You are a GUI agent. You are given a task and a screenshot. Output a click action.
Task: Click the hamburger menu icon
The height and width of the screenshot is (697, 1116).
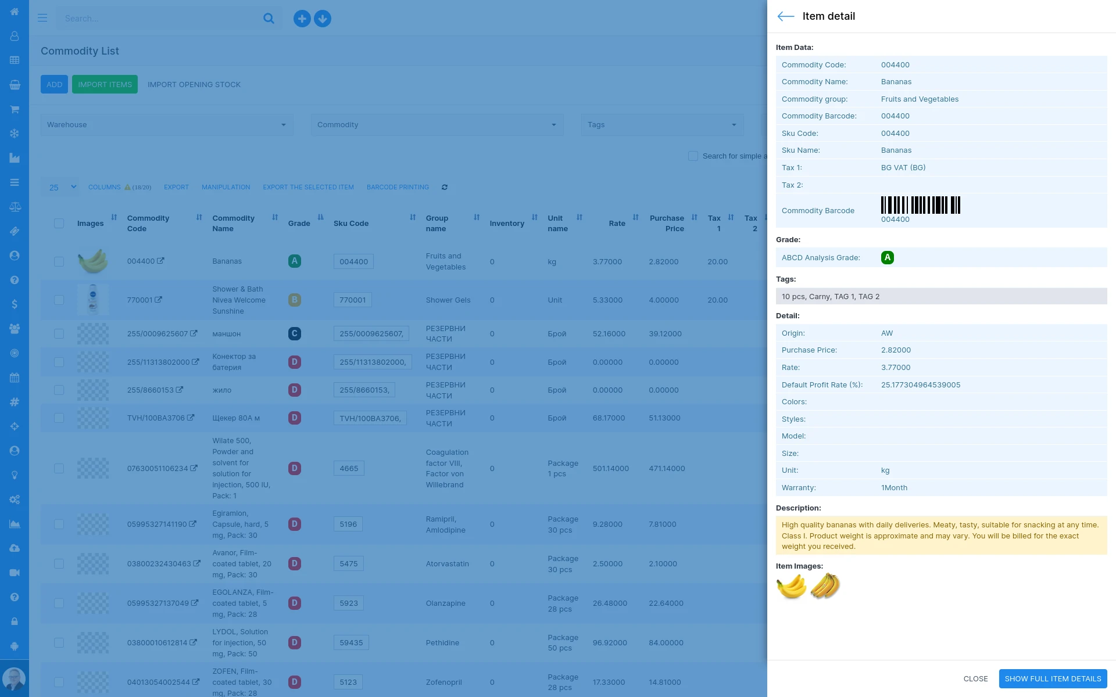pos(42,18)
